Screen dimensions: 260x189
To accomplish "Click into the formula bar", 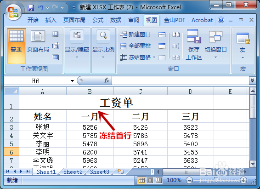I will click(x=181, y=80).
